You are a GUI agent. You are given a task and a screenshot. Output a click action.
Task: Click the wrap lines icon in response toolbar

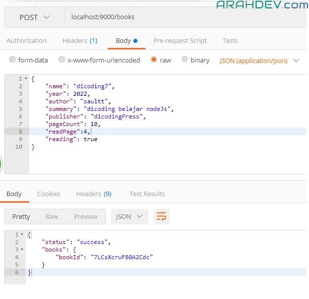[162, 216]
